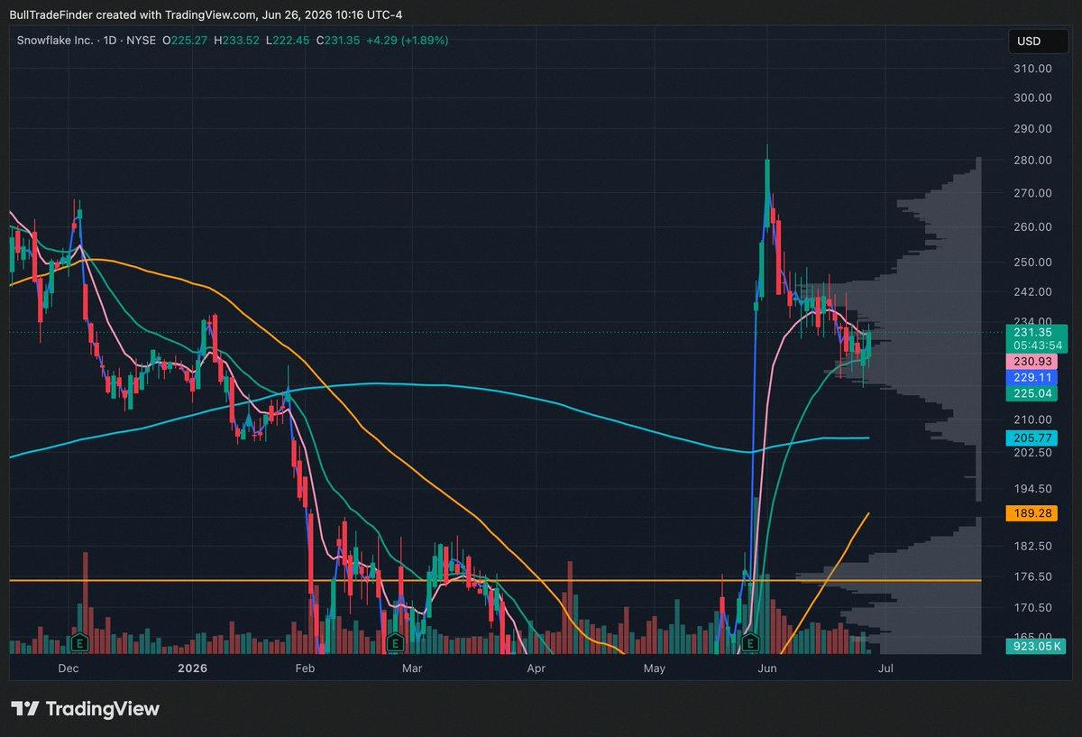Click the green moving average label 225.04
This screenshot has width=1082, height=737.
pos(1033,393)
